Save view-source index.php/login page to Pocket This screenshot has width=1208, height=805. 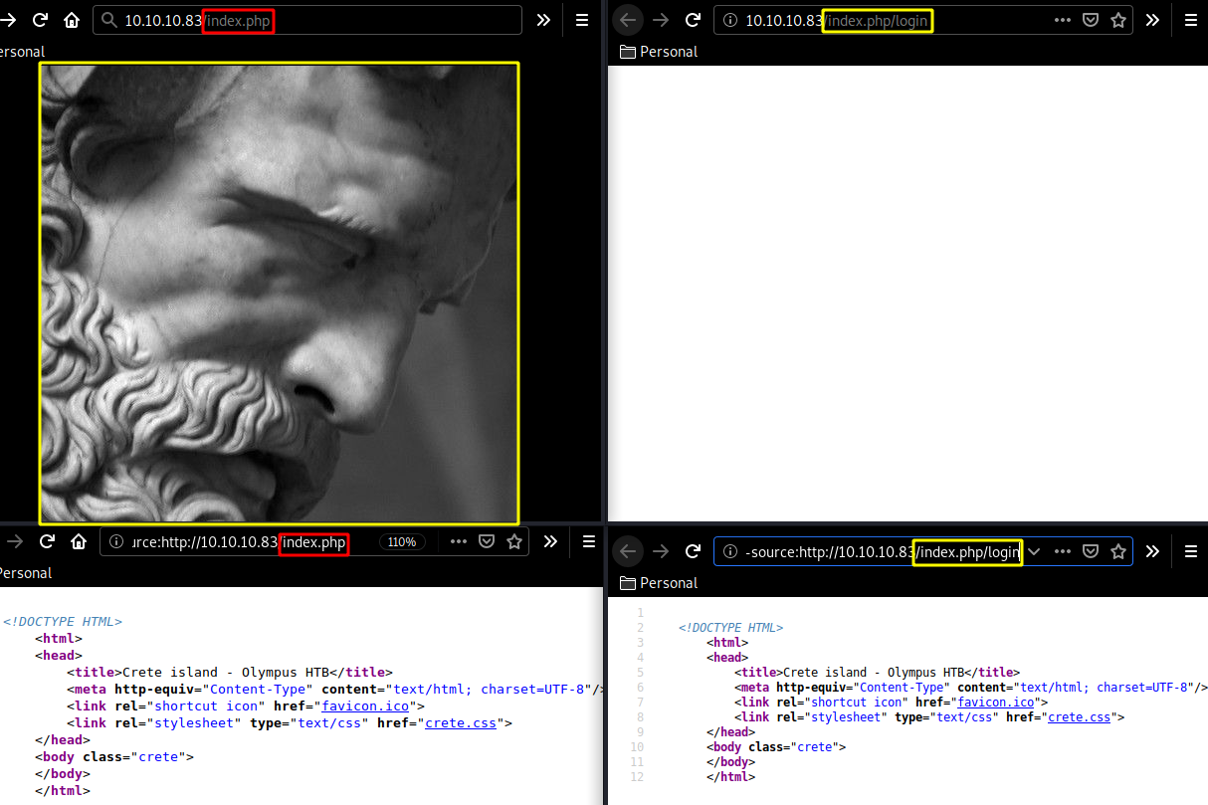1091,551
